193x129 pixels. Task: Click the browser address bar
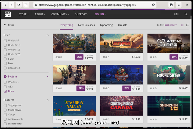point(92,5)
